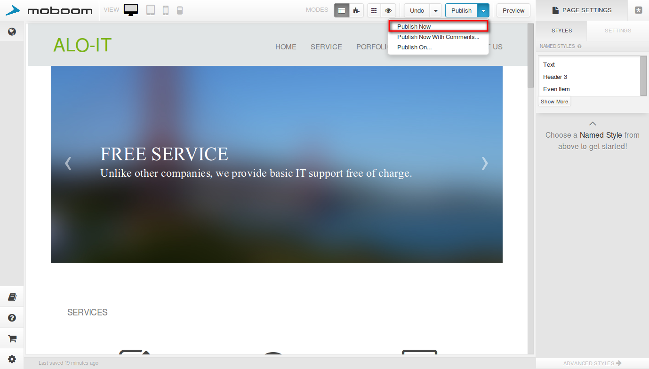Click the SERVICES section heading

pos(88,313)
